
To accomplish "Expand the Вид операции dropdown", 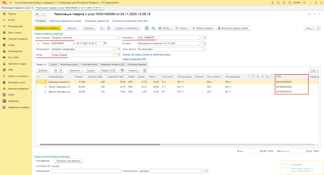I will pos(119,37).
